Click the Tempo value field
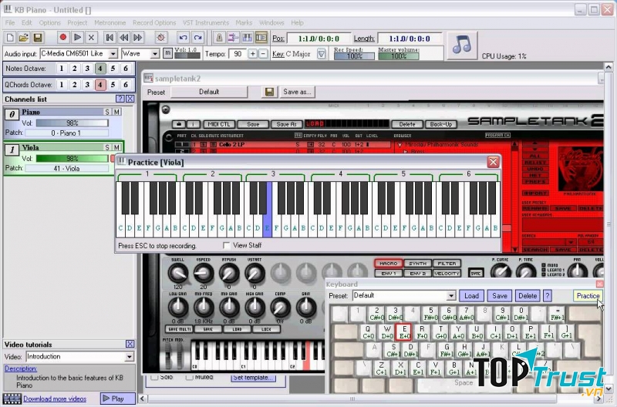The image size is (617, 407). [238, 54]
